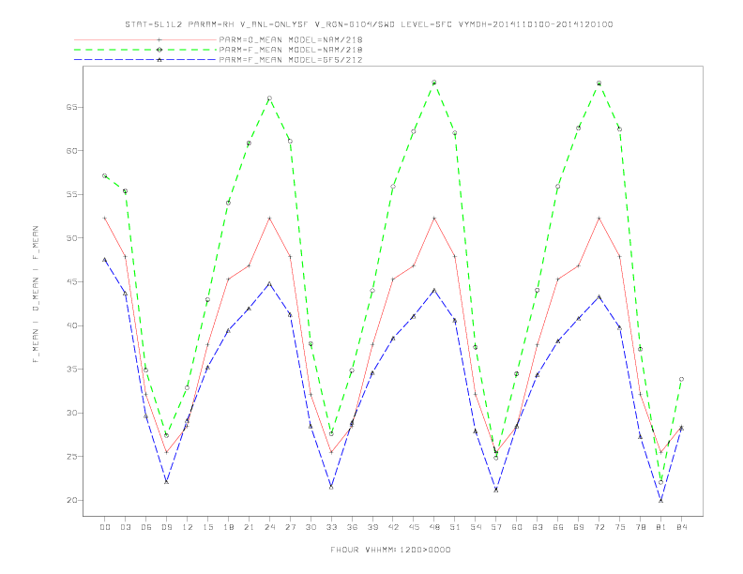Click x-axis tick label 72
Image resolution: width=743 pixels, height=574 pixels.
pos(599,527)
